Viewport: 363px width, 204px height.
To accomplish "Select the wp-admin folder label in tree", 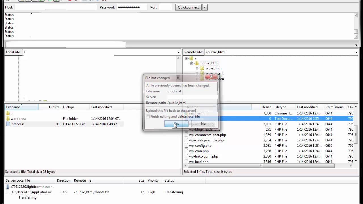I will (214, 68).
